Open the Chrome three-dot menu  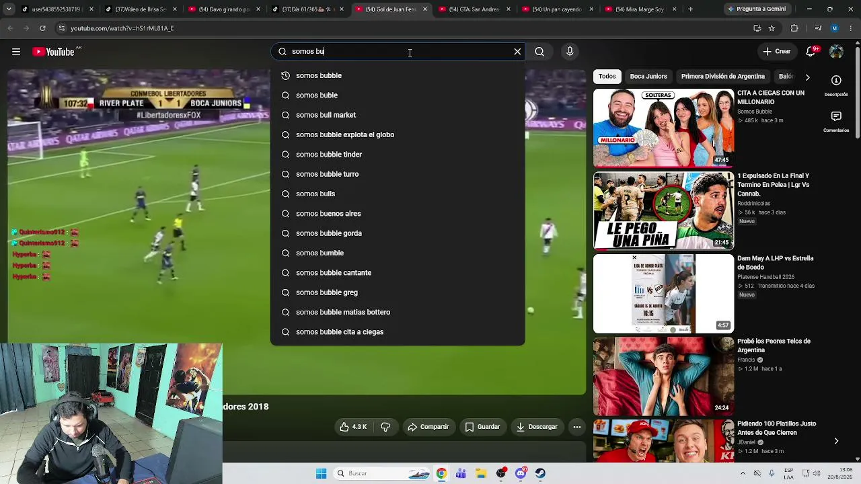[850, 28]
